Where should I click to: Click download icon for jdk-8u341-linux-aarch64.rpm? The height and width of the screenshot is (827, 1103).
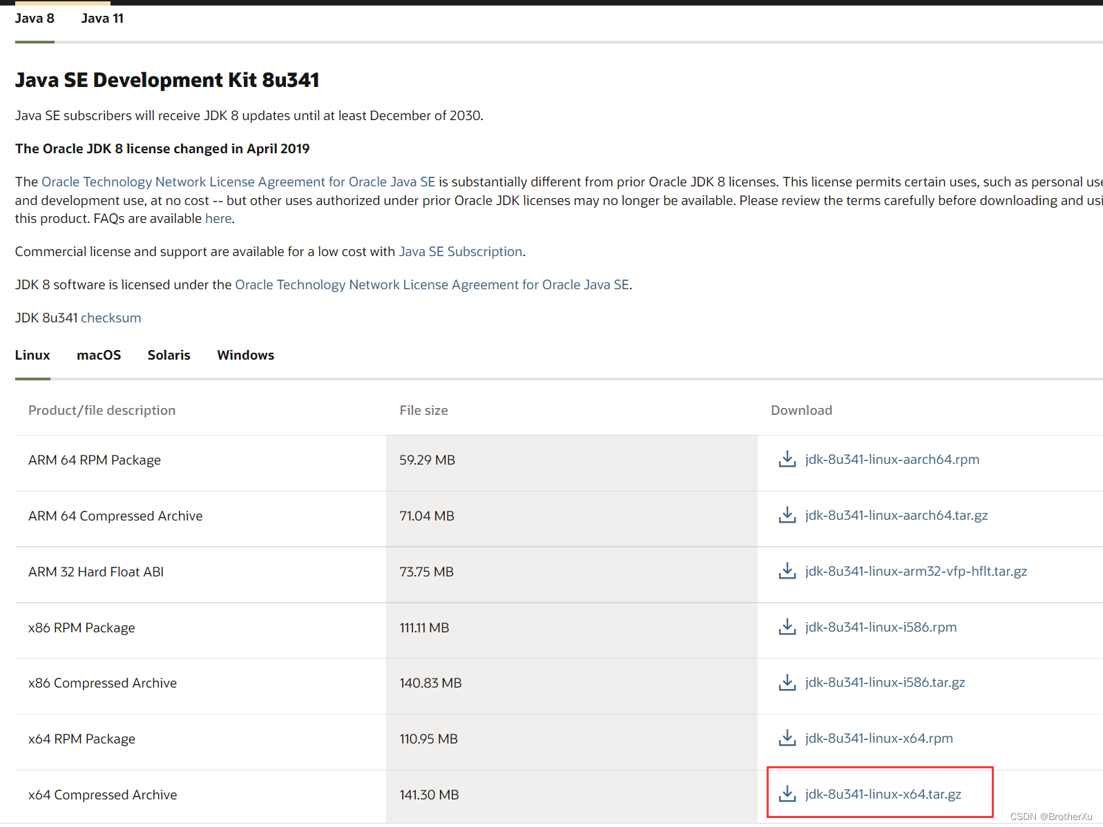787,459
